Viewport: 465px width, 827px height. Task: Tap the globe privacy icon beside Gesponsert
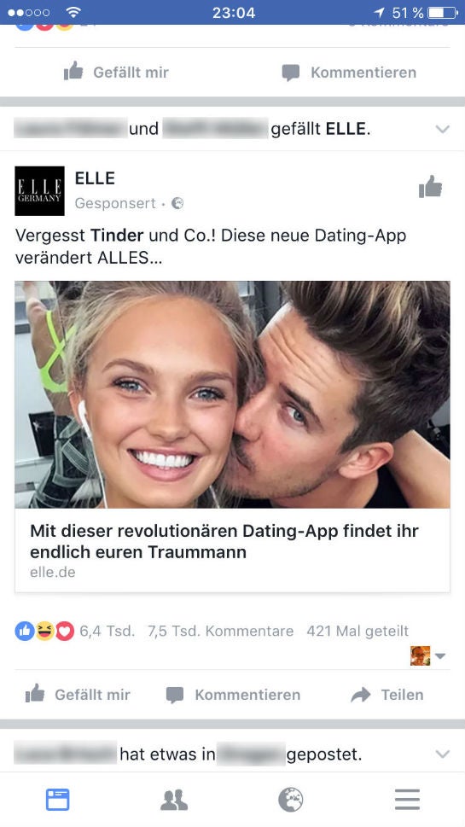point(177,203)
